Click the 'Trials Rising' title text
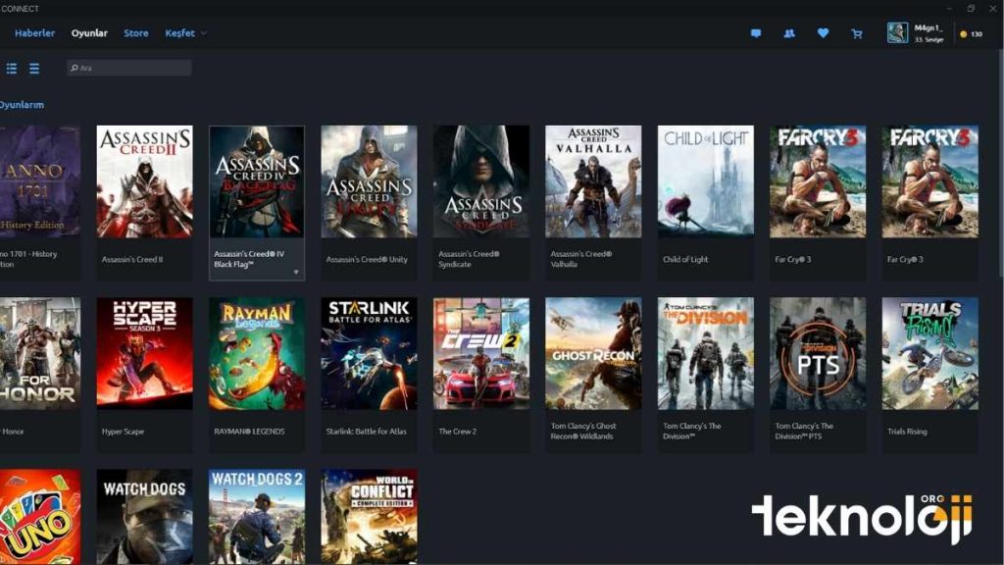This screenshot has width=1004, height=565. click(x=907, y=432)
